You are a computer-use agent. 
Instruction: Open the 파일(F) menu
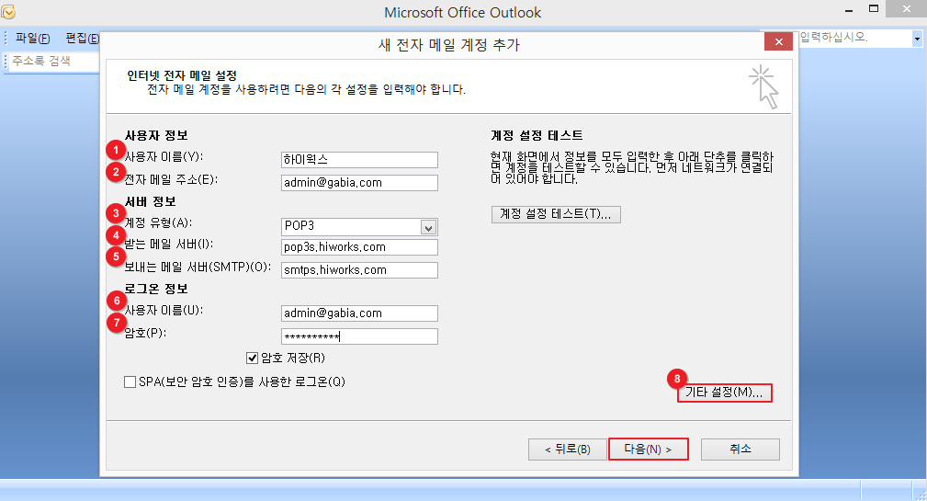pos(32,39)
